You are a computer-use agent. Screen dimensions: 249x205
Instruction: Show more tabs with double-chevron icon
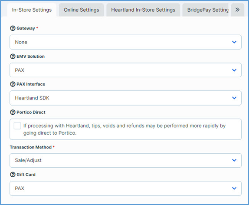tap(237, 10)
